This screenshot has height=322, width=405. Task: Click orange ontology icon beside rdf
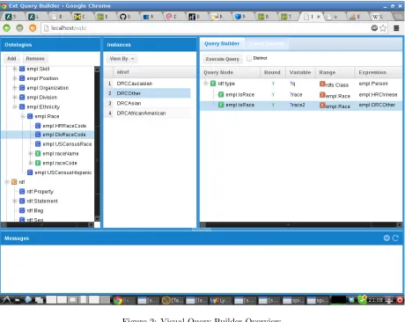point(14,182)
